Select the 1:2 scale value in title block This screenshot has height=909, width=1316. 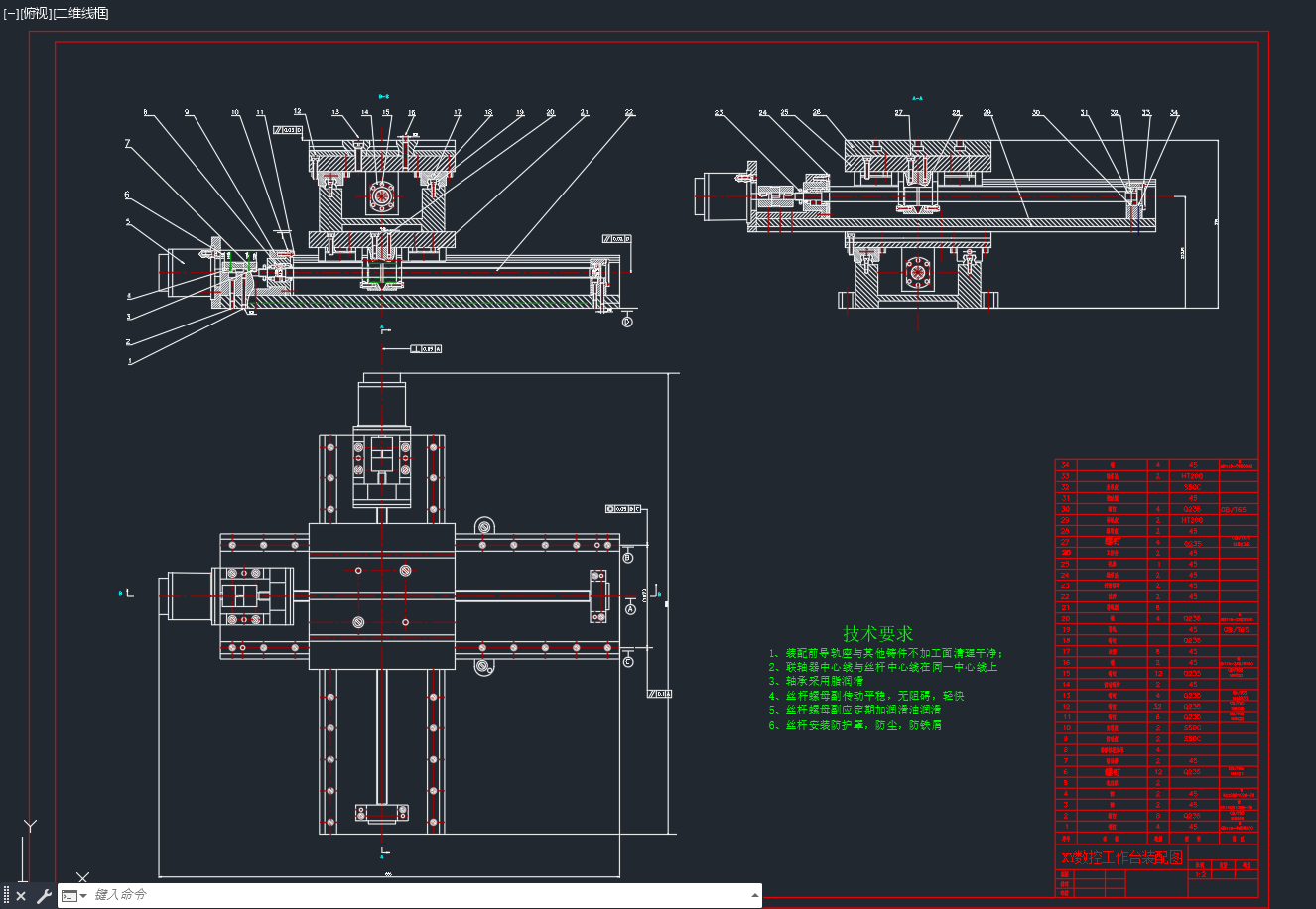click(1201, 875)
